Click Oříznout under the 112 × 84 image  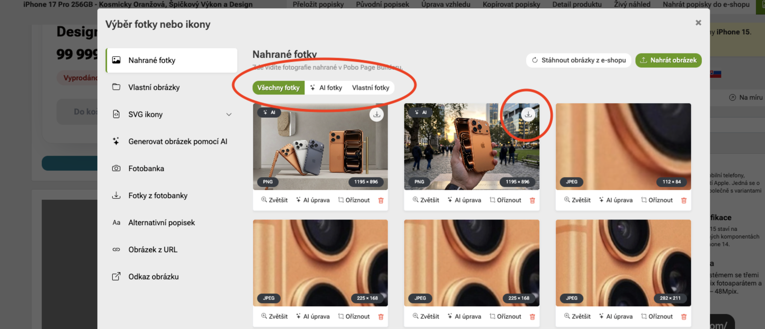[657, 200]
